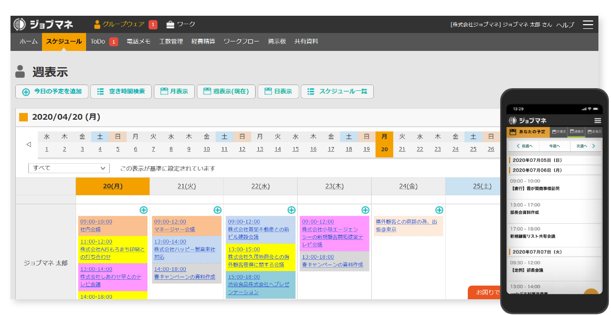Image resolution: width=611 pixels, height=315 pixels.
Task: Select date 20 in the mini calendar strip
Action: [x=384, y=149]
